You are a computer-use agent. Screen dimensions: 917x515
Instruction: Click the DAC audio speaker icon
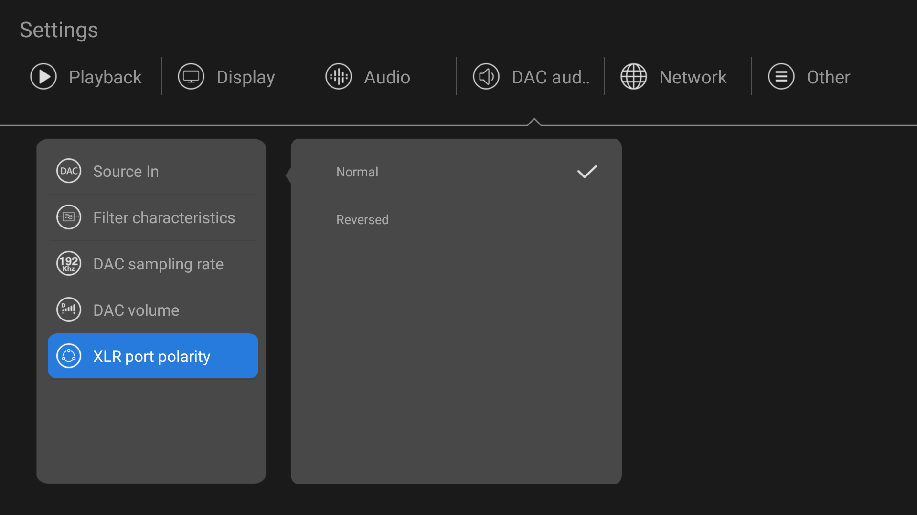click(x=486, y=77)
